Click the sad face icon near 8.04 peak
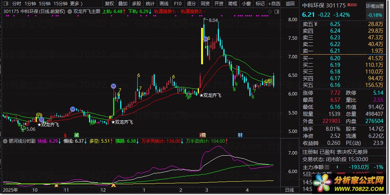This screenshot has width=390, height=195. (x=205, y=39)
